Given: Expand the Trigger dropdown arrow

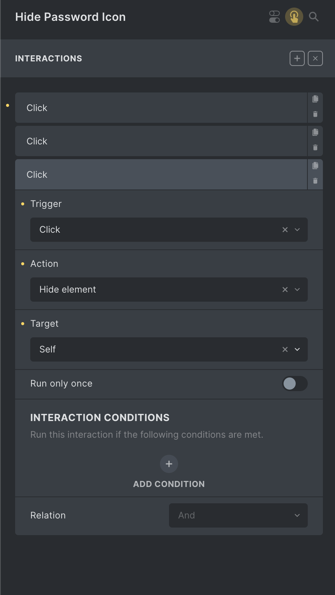Looking at the screenshot, I should tap(297, 230).
